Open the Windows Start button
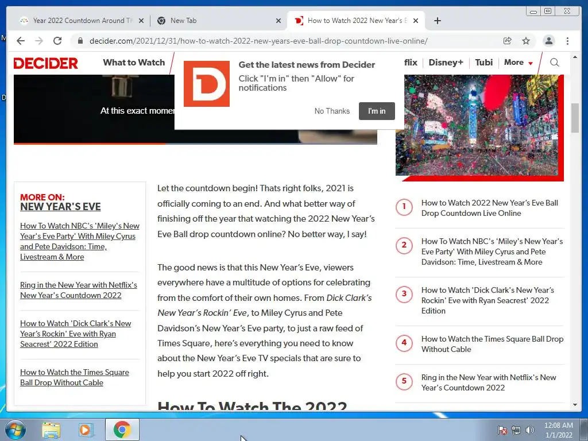 (15, 430)
